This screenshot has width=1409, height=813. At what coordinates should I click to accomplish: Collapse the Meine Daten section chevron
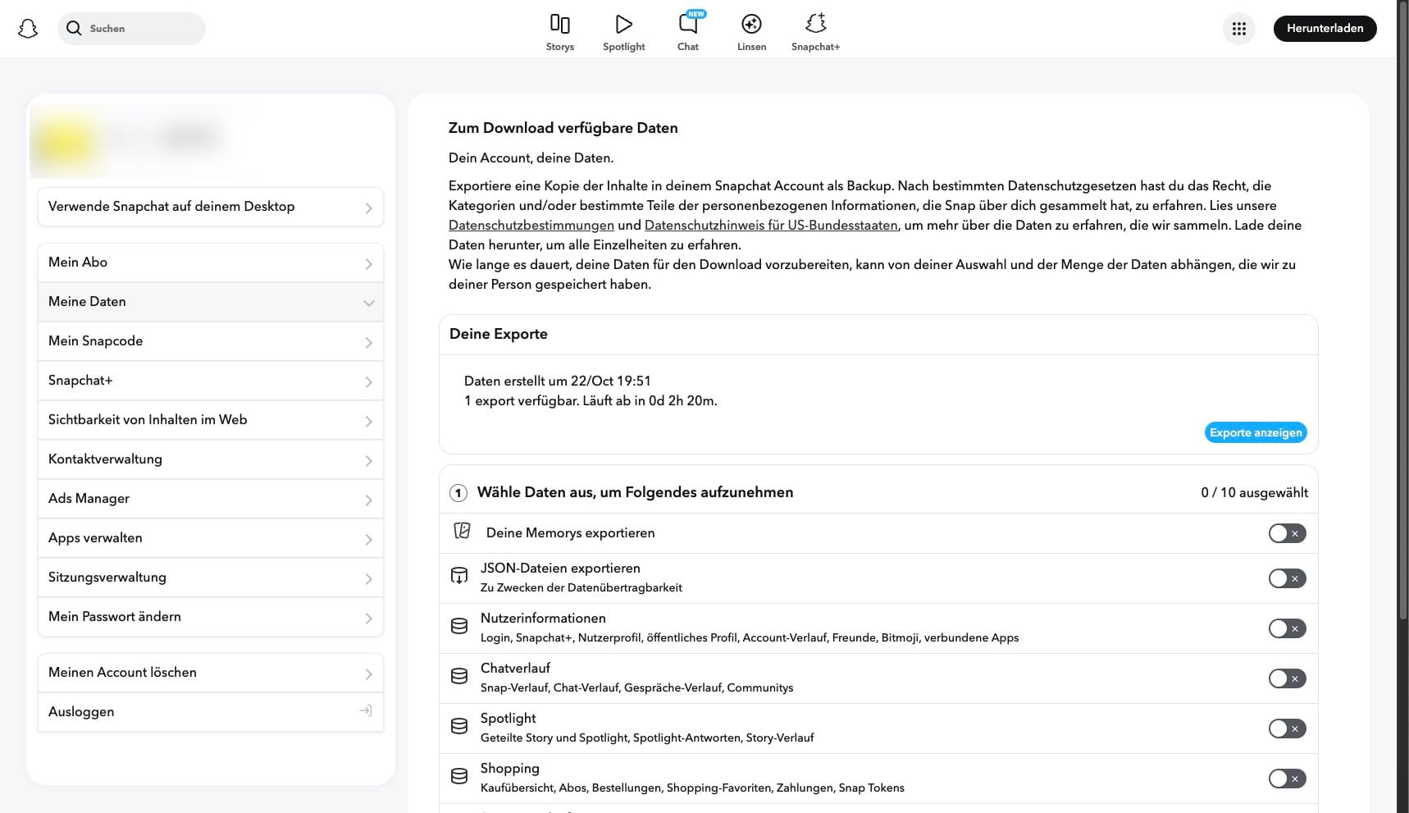(x=368, y=303)
